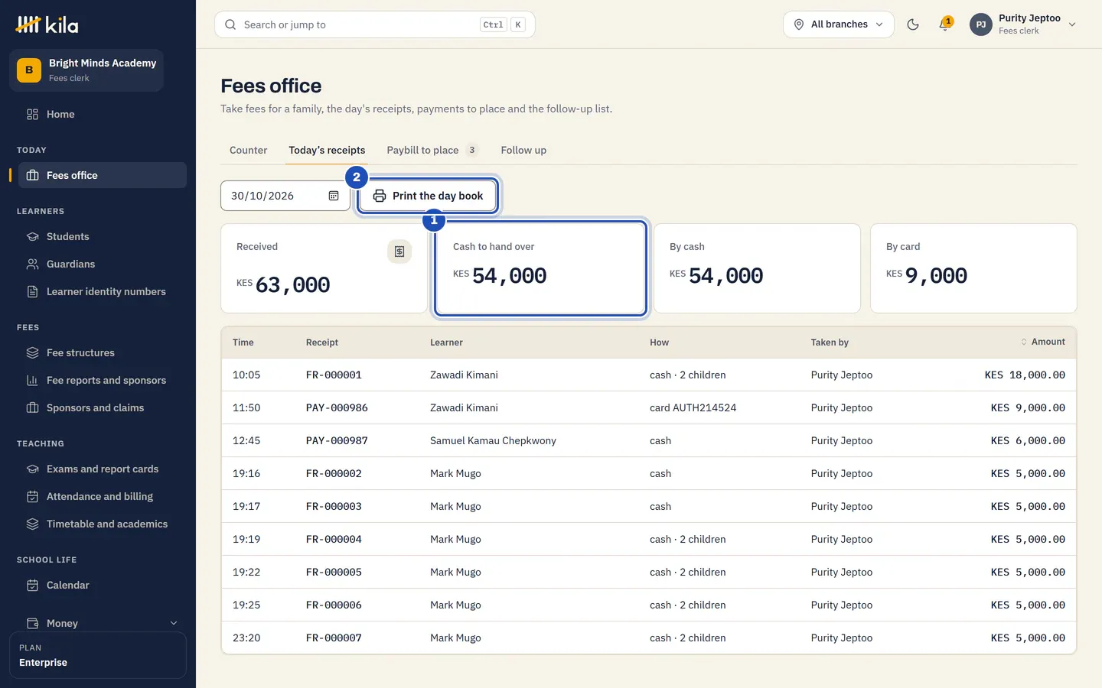Click the card AUTH214524 payment cell
The image size is (1102, 688).
693,407
